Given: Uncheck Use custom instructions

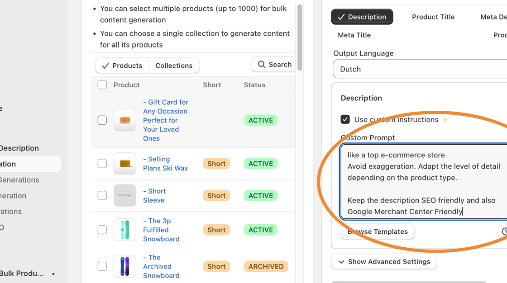Looking at the screenshot, I should 345,119.
